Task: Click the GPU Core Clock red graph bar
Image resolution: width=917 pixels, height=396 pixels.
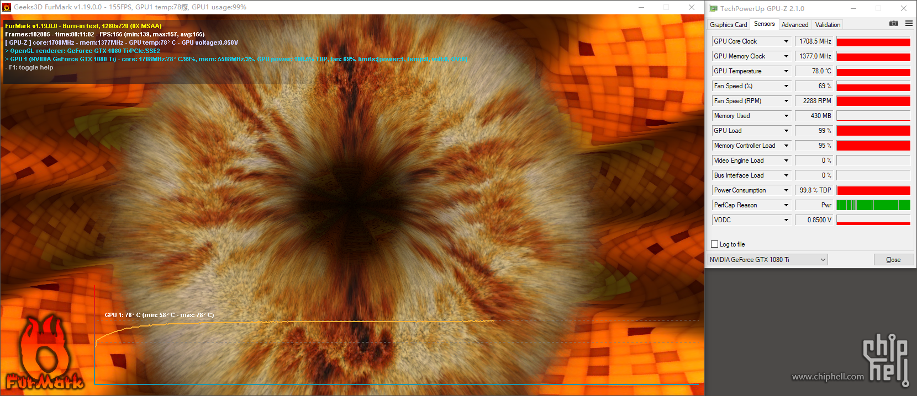Action: [873, 41]
